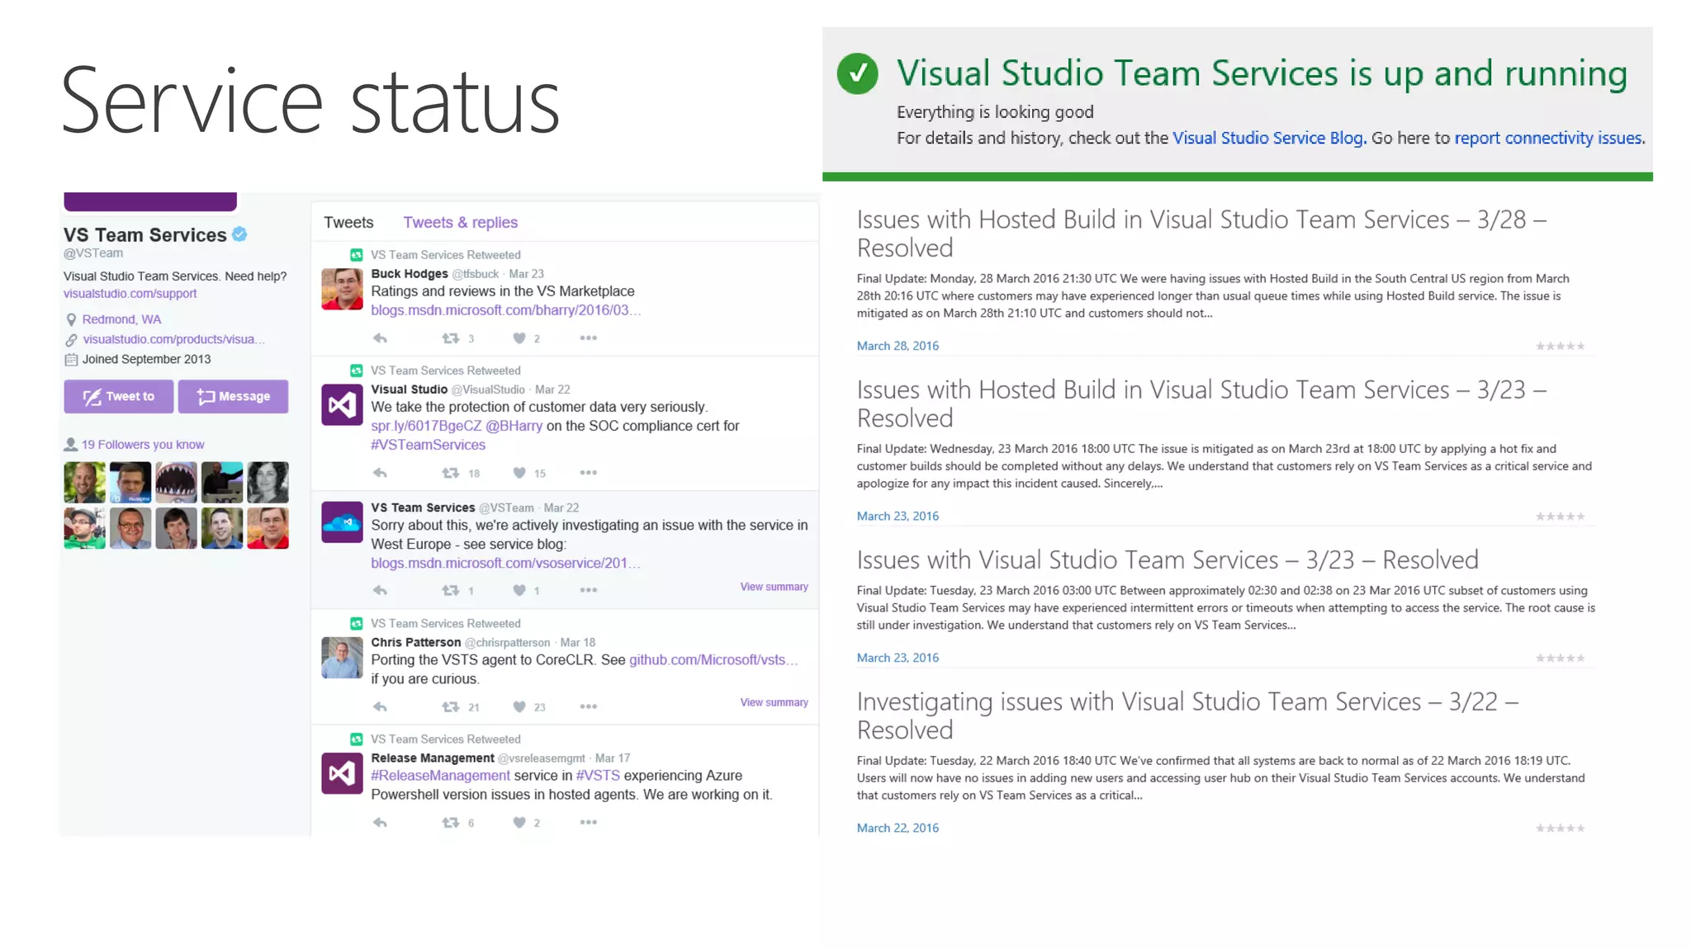
Task: Click the Tweet to button
Action: pos(119,396)
